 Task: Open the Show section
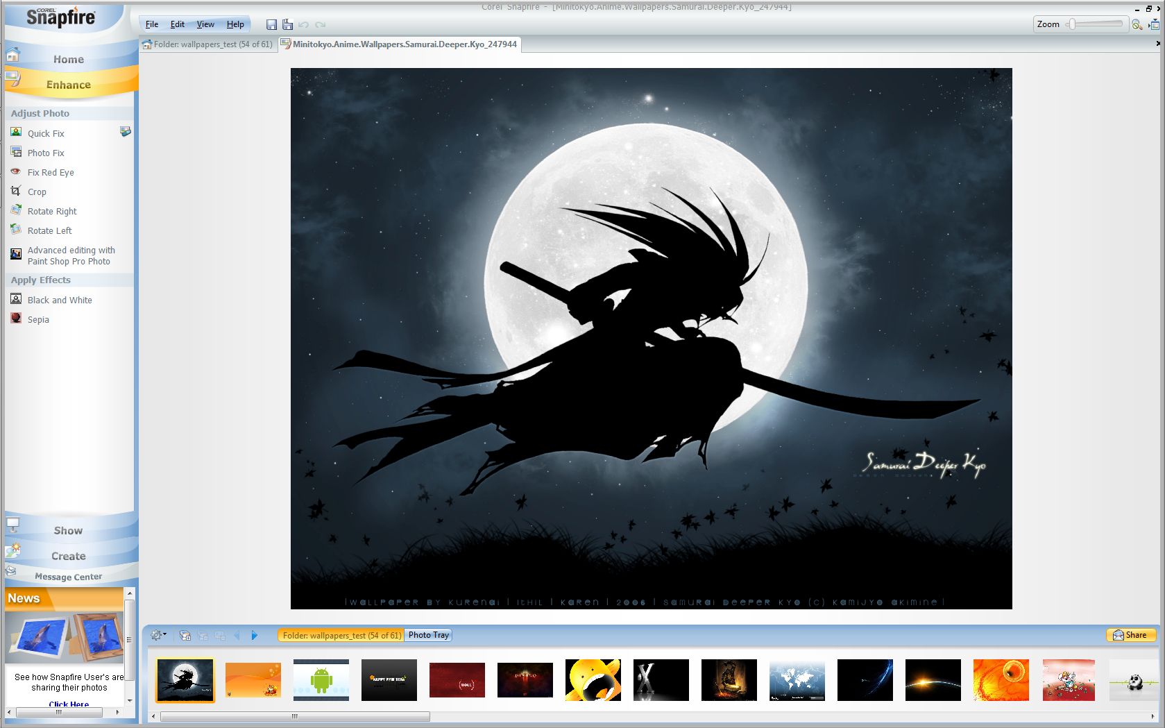(x=69, y=531)
